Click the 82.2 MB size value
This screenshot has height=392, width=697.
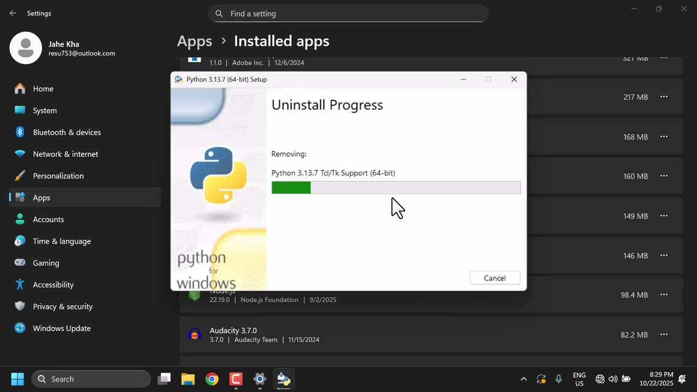[x=634, y=335]
